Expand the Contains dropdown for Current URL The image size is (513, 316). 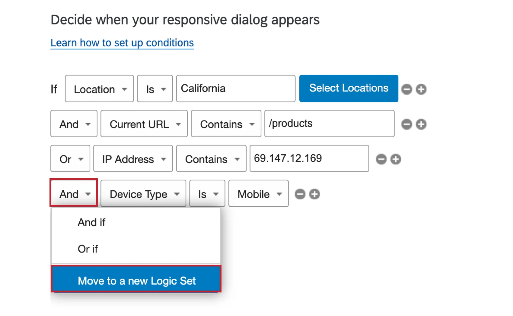click(226, 124)
